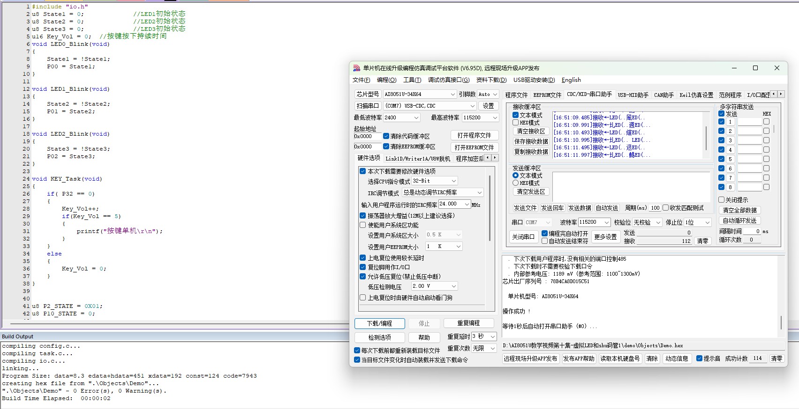
Task: Open the 调试仿真接口(G) menu
Action: pyautogui.click(x=449, y=80)
